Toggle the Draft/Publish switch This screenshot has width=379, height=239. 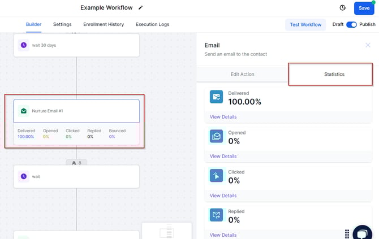coord(351,24)
